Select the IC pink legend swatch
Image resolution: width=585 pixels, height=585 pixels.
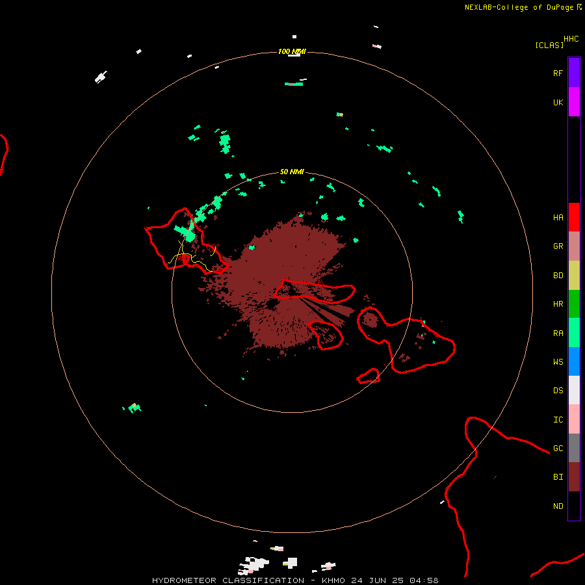[574, 419]
